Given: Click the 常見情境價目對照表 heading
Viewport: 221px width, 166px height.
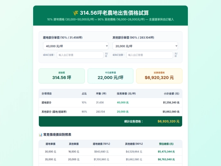Looking at the screenshot, I should point(57,135).
